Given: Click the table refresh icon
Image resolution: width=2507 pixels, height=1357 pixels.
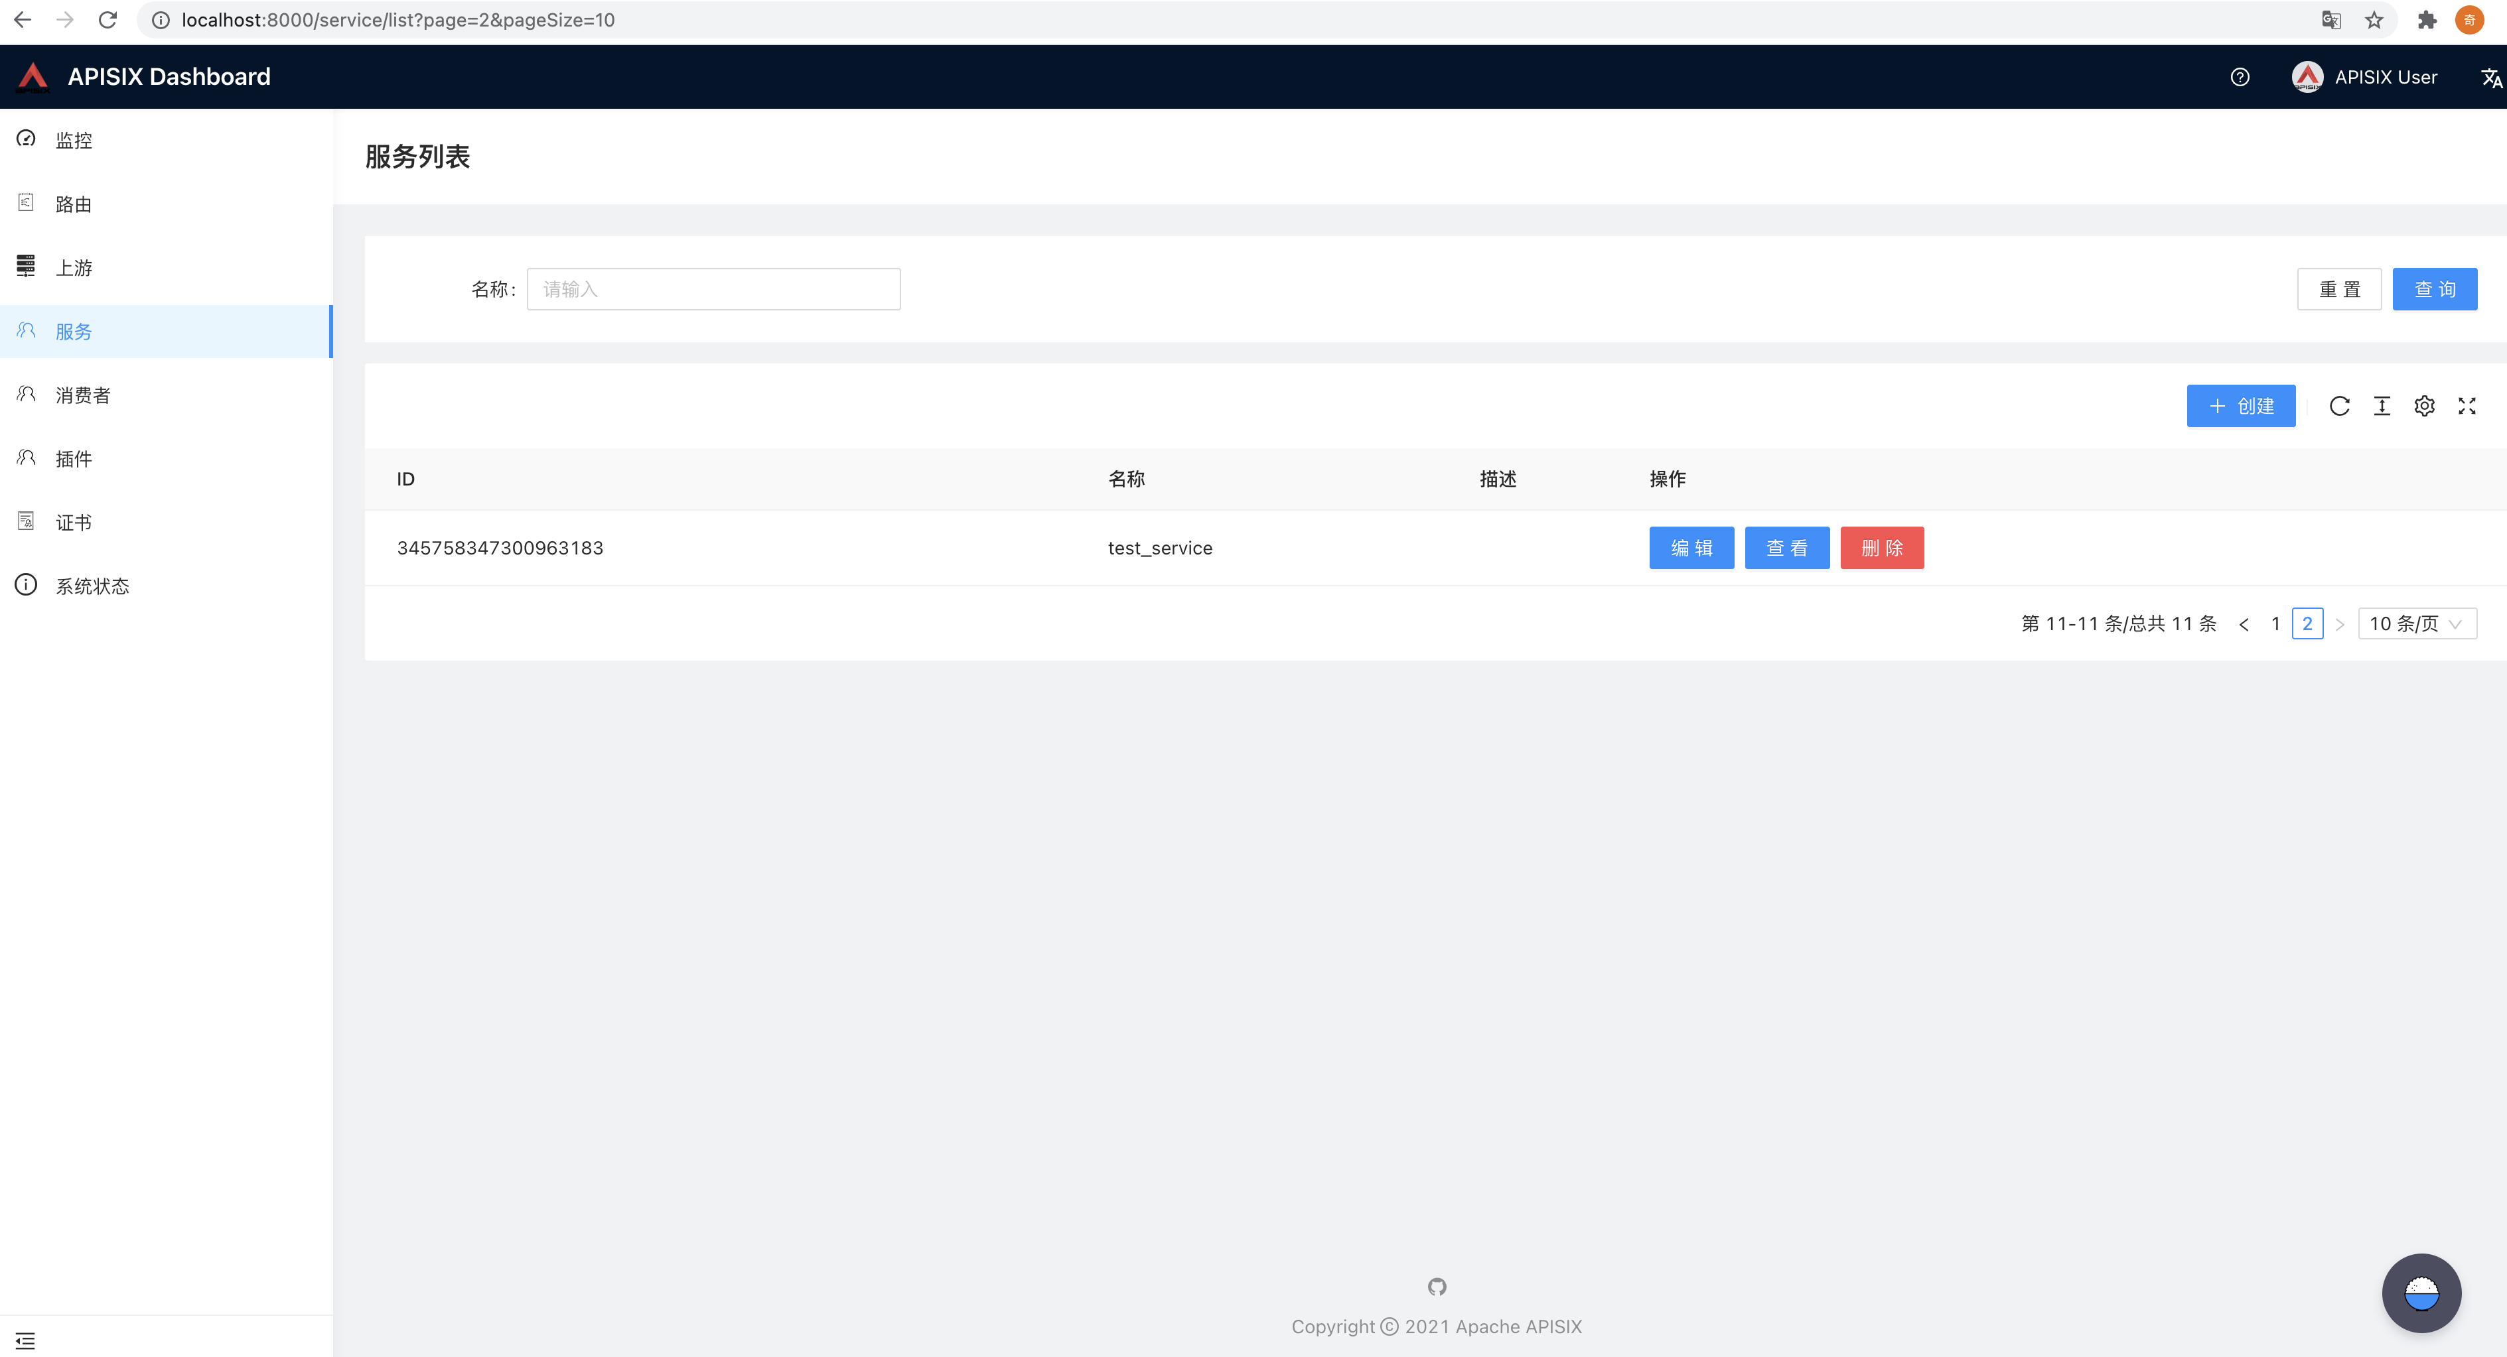Looking at the screenshot, I should tap(2340, 406).
